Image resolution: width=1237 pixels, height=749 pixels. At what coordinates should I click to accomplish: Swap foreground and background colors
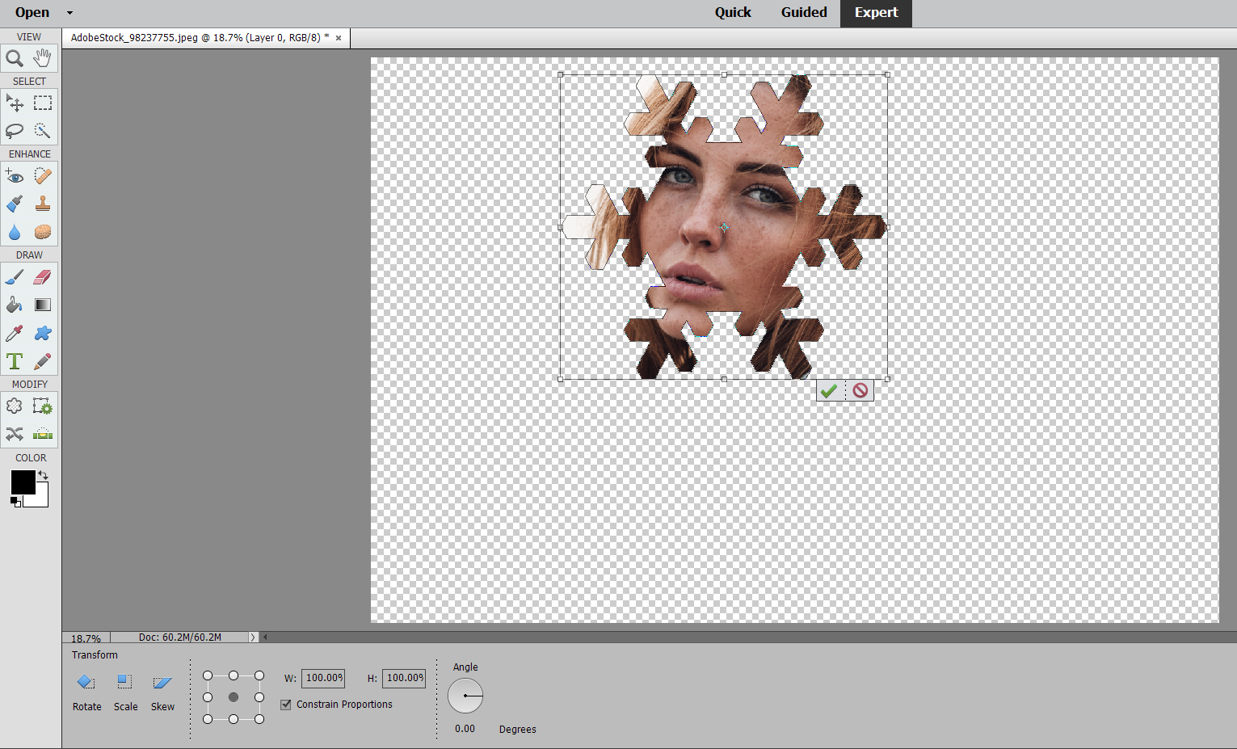click(x=44, y=475)
